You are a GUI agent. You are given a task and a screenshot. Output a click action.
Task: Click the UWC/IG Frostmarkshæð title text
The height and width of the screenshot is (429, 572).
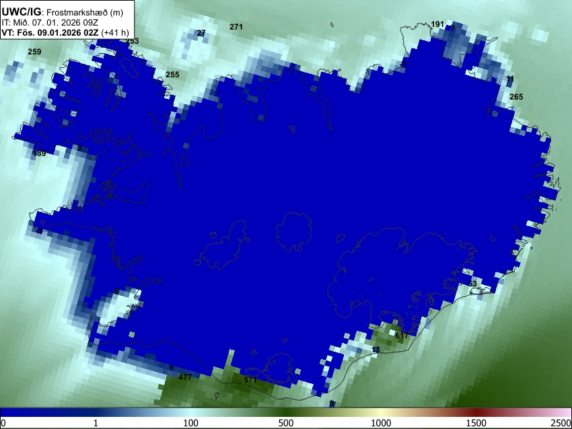(63, 12)
